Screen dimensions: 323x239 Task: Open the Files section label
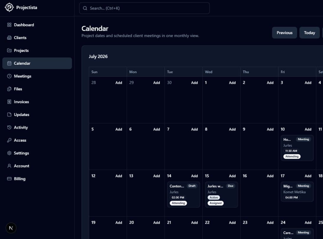pyautogui.click(x=18, y=89)
